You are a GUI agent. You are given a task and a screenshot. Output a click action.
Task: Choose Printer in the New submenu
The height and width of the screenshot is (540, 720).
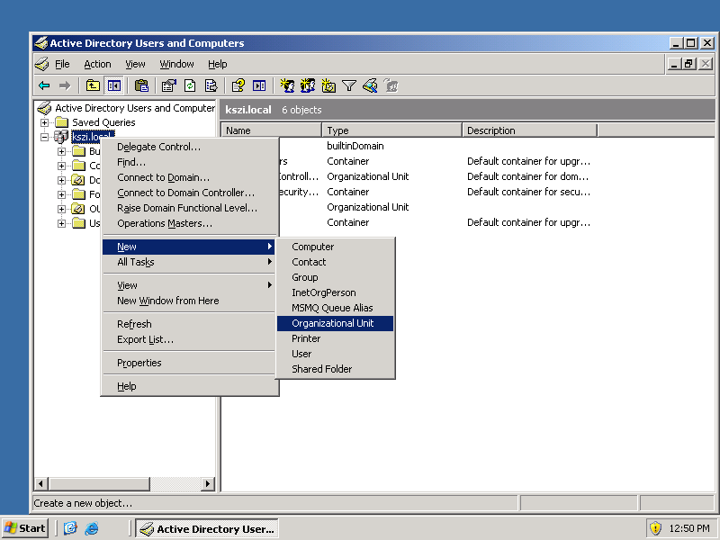335,338
